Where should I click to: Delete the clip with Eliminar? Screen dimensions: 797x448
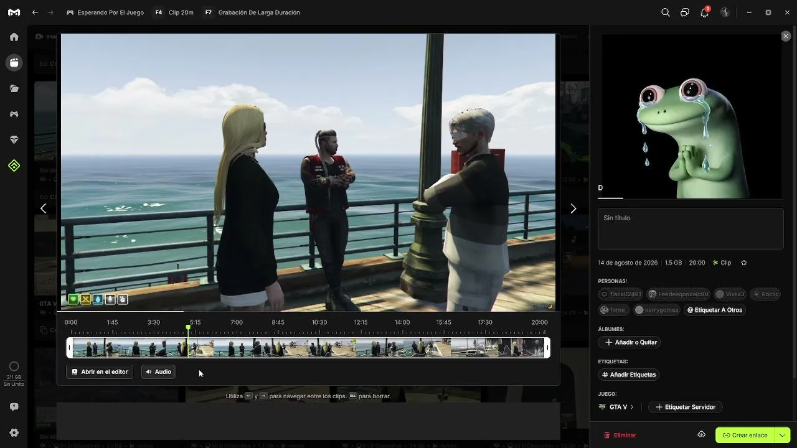(x=620, y=435)
